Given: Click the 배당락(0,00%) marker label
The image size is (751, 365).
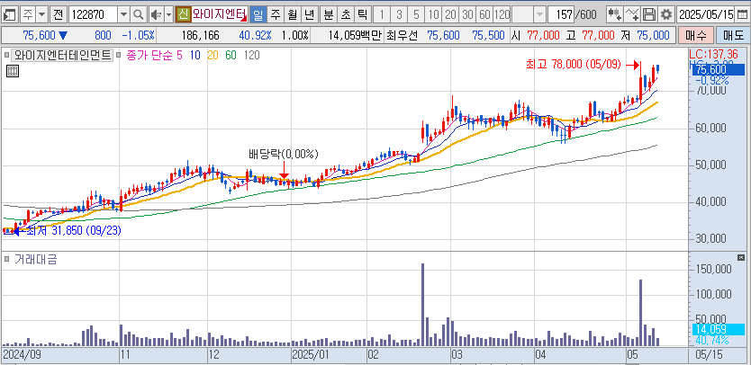Looking at the screenshot, I should (x=283, y=154).
